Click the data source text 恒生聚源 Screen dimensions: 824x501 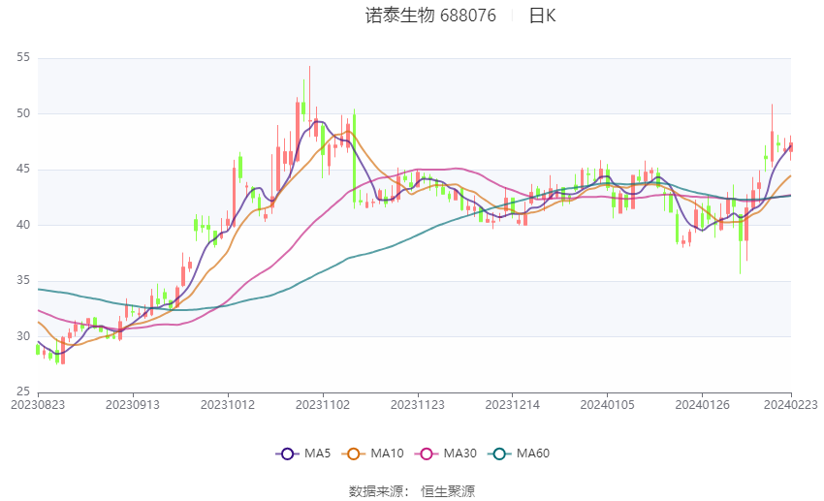tap(448, 491)
